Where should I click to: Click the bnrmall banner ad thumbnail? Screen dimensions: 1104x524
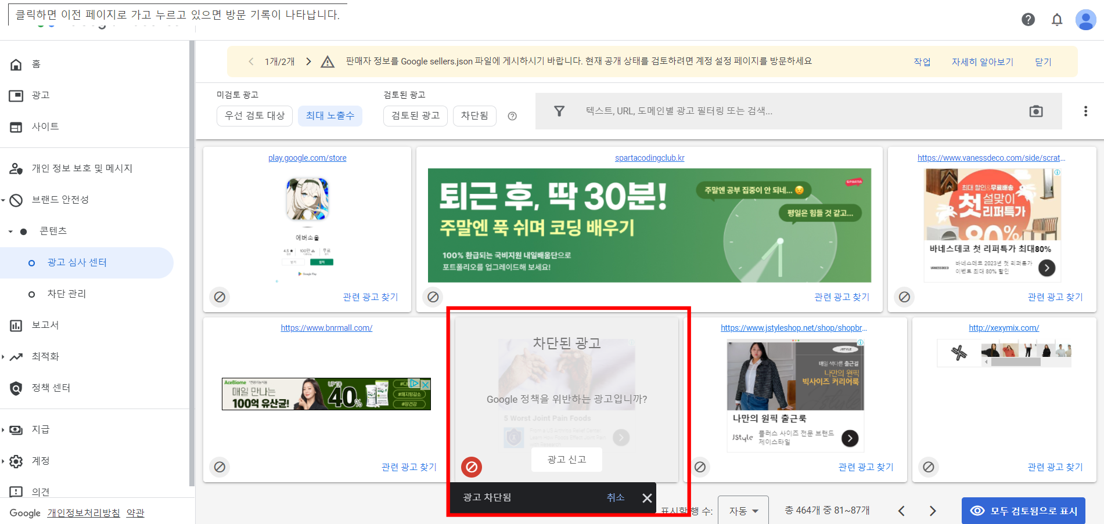point(326,394)
